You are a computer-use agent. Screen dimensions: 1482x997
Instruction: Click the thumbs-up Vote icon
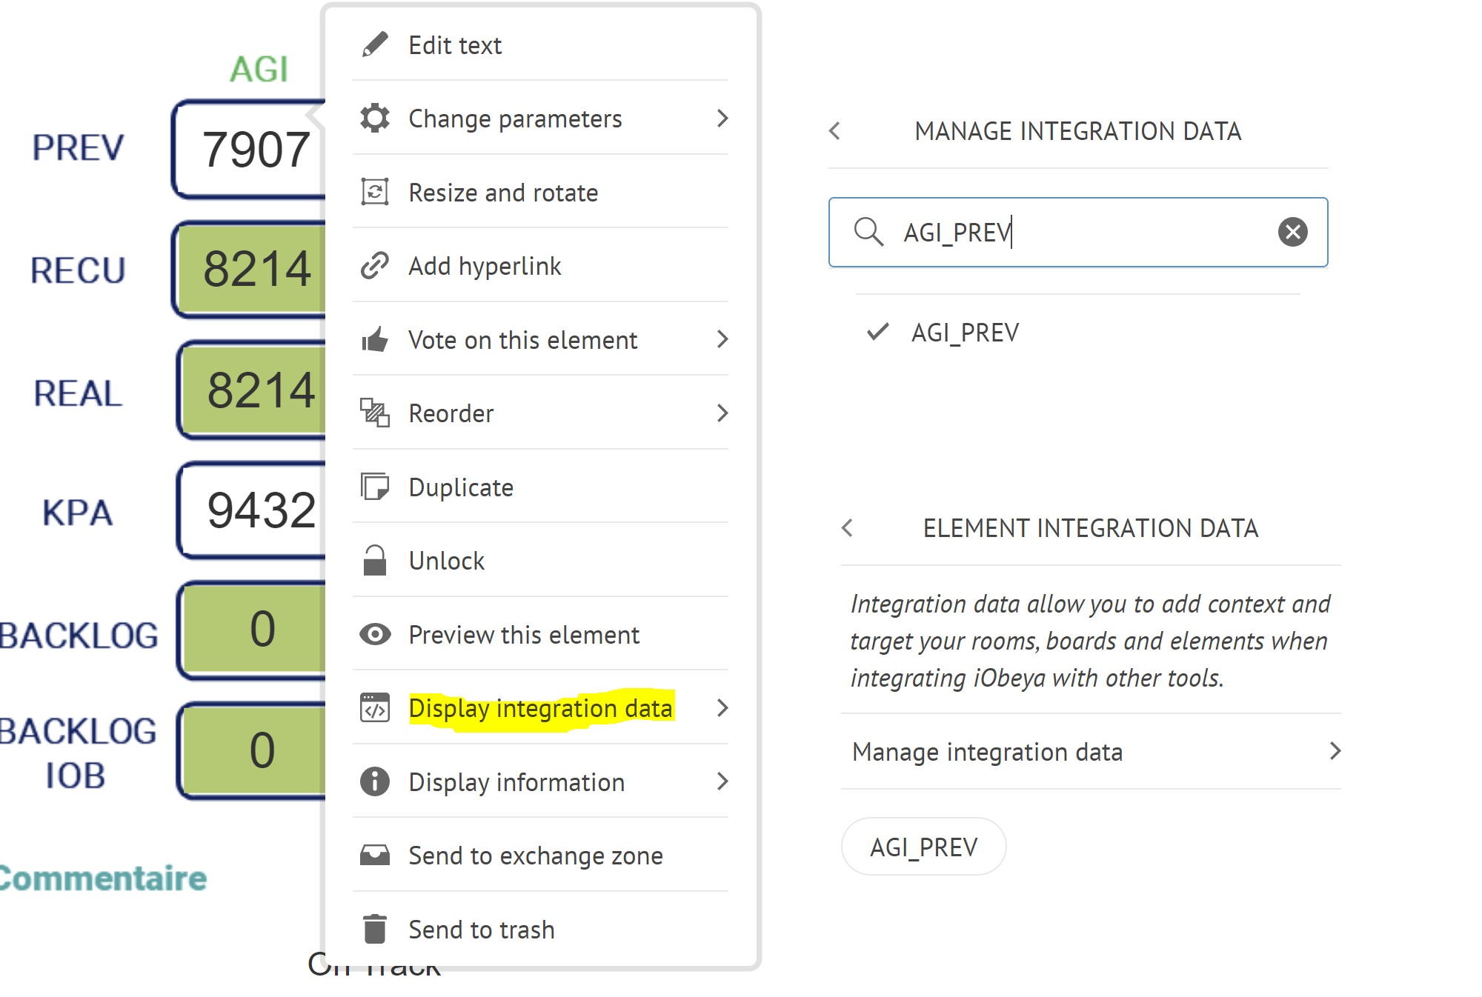pos(376,339)
